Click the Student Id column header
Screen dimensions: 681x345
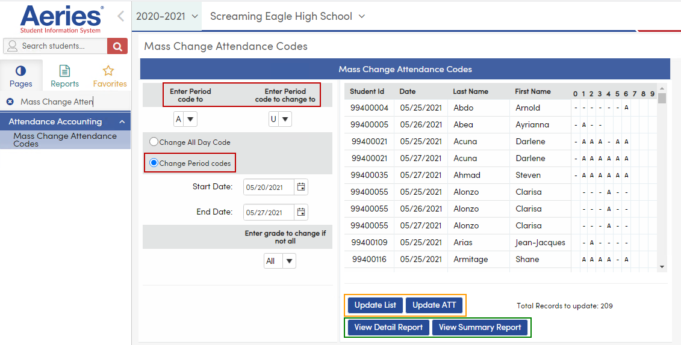[367, 91]
